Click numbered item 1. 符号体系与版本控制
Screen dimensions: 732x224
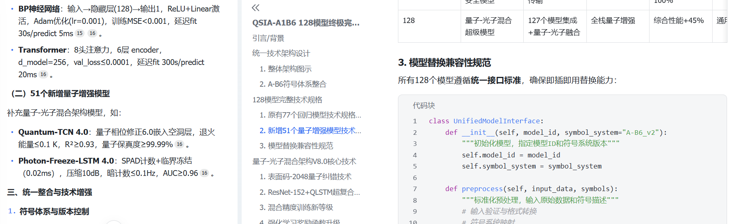click(x=49, y=211)
